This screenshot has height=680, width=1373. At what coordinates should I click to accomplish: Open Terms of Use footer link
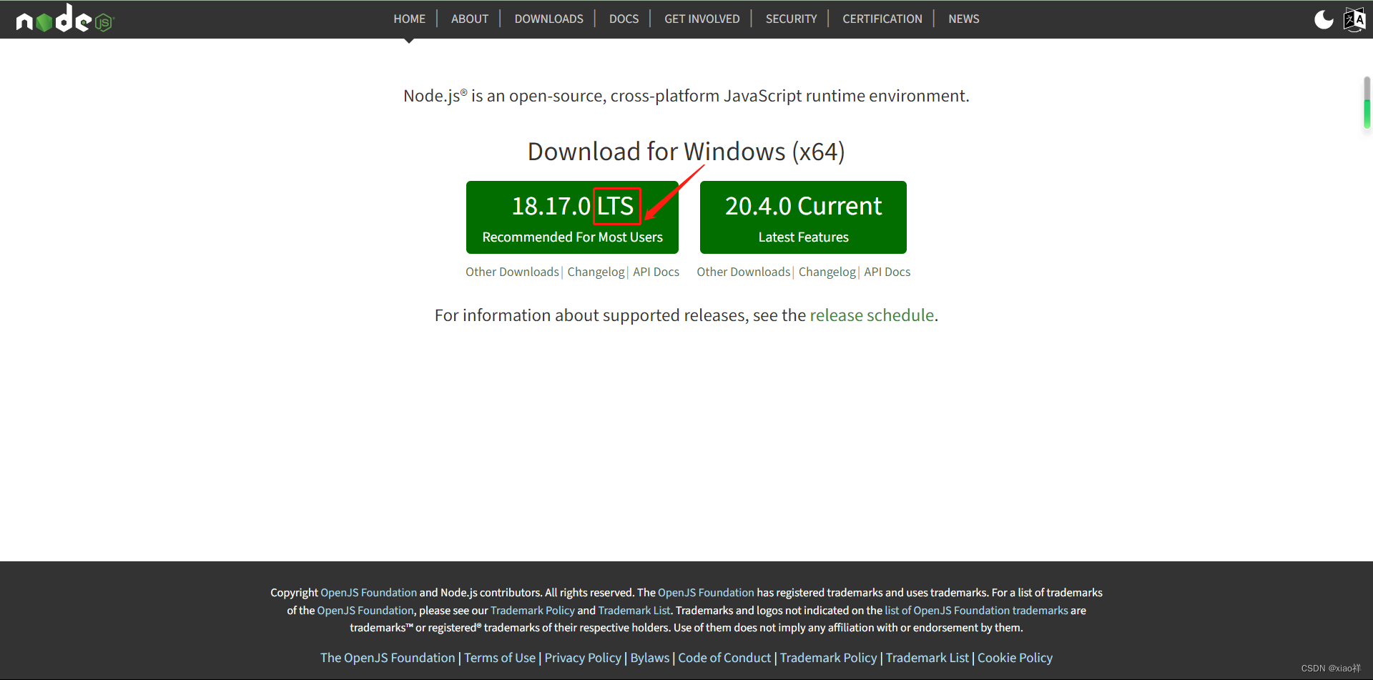pos(500,658)
